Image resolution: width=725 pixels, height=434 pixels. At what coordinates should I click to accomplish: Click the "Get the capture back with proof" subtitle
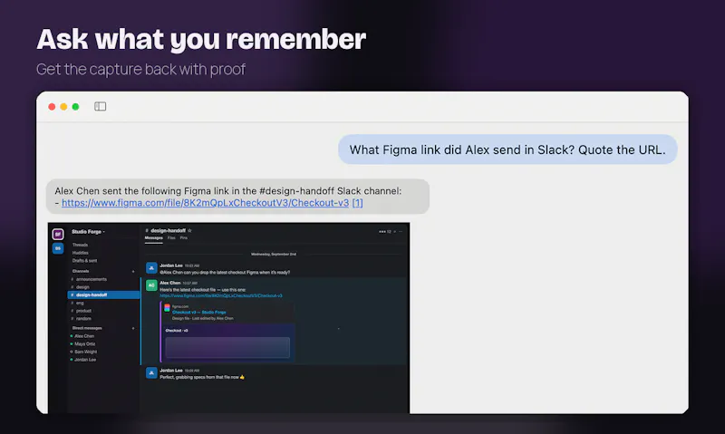[140, 70]
